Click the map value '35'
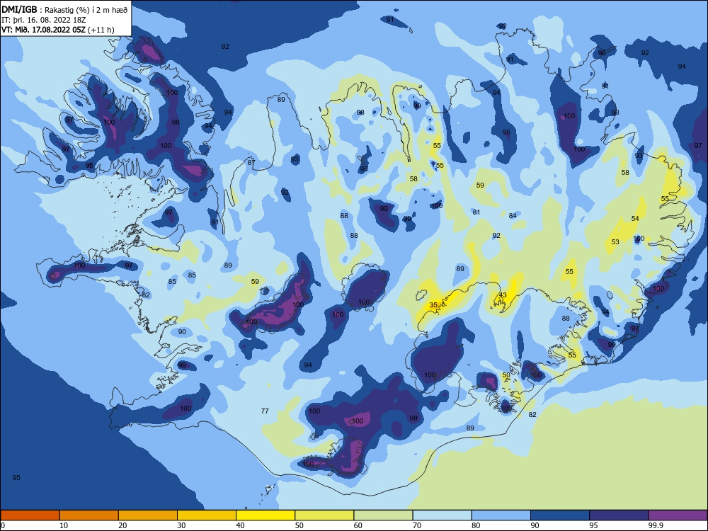Viewport: 708px width, 531px height. point(433,304)
